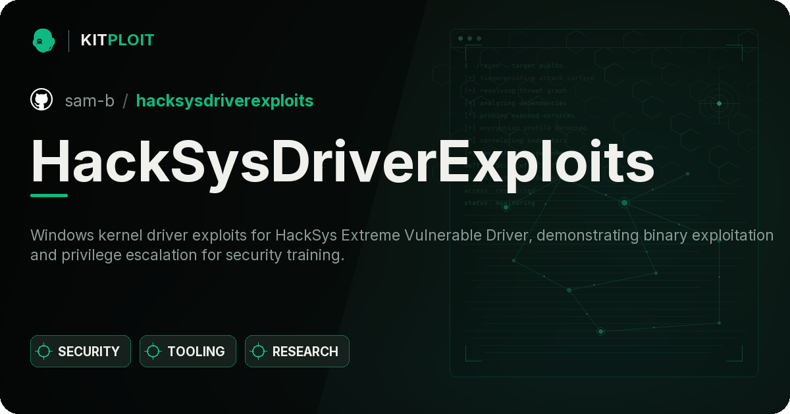Click the "resolving threat graph" terminal line
The height and width of the screenshot is (414, 790).
pyautogui.click(x=515, y=91)
